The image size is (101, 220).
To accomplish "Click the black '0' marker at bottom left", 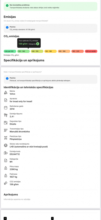I will (5, 218).
